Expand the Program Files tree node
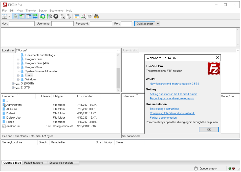Image resolution: width=241 pixels, height=172 pixels. [x=18, y=59]
